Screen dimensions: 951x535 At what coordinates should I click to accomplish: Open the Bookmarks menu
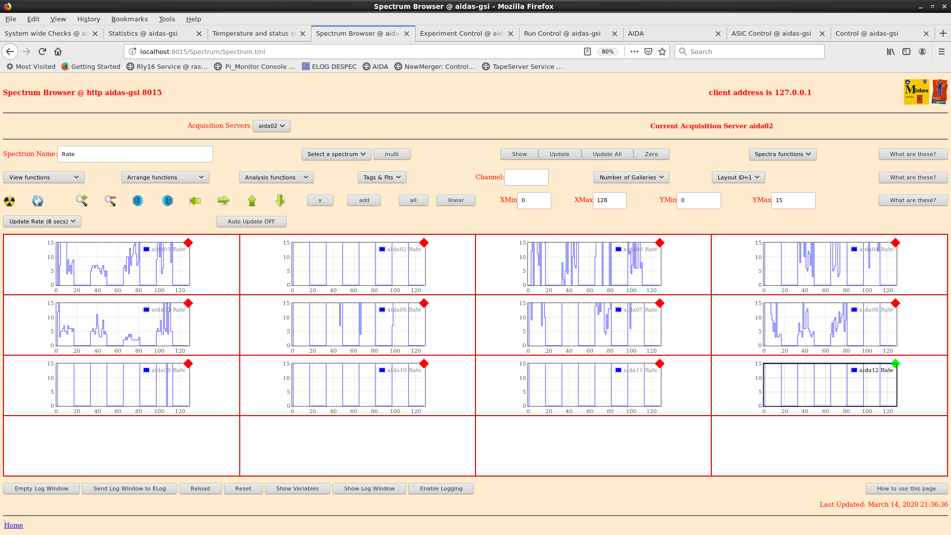point(129,19)
